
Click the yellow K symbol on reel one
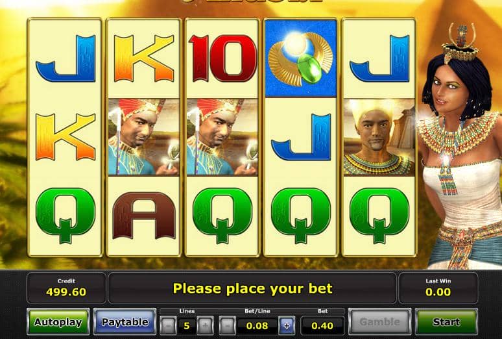pyautogui.click(x=66, y=137)
